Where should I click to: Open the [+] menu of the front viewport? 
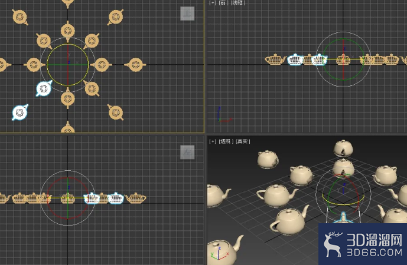(x=213, y=2)
